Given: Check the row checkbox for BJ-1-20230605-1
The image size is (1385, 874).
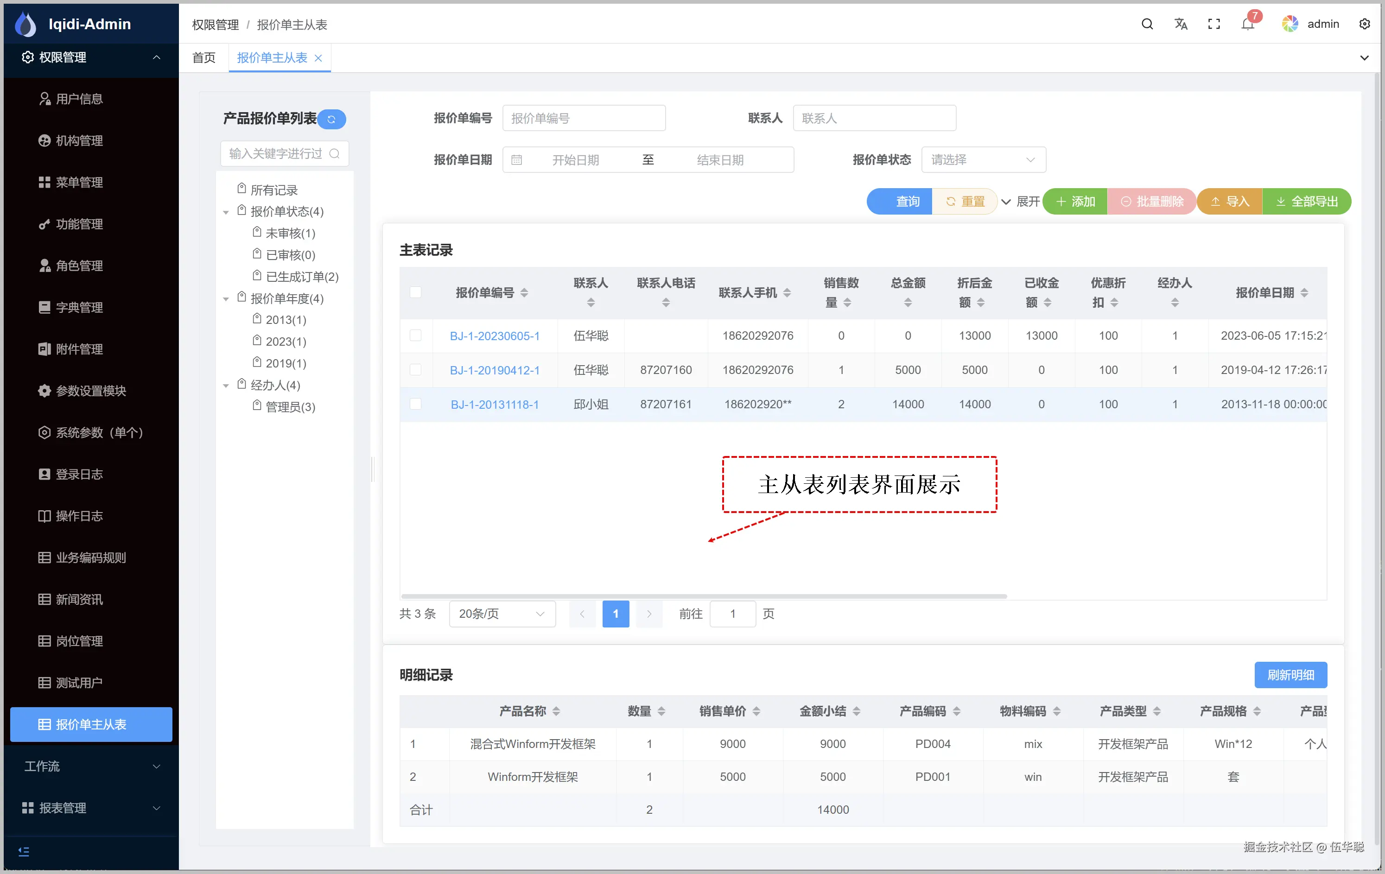Looking at the screenshot, I should click(415, 336).
